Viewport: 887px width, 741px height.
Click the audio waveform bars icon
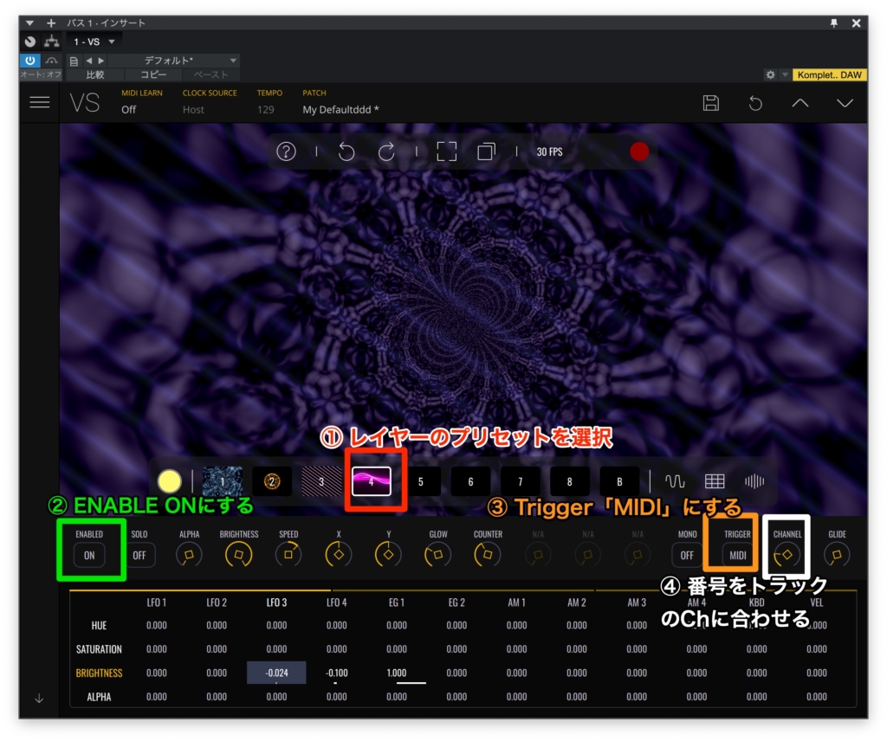tap(754, 481)
